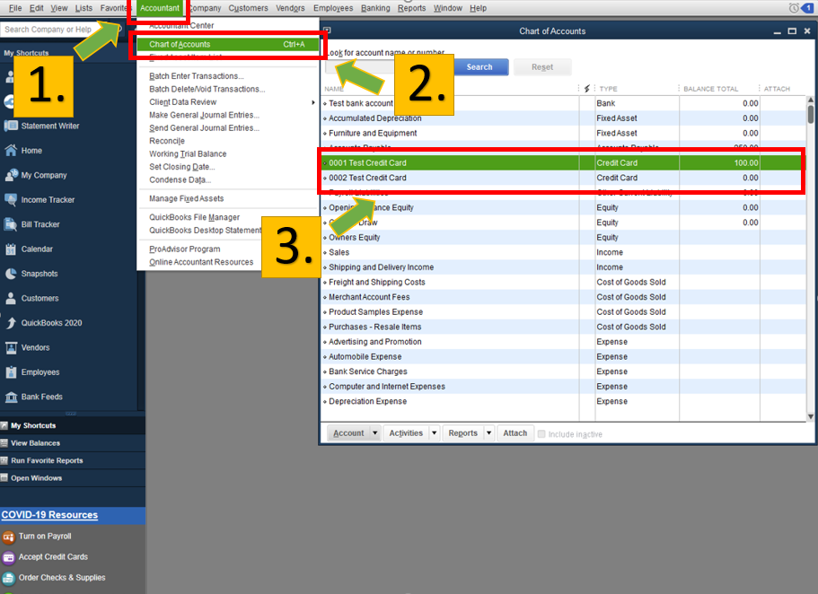Screen dimensions: 818x594
Task: Open the File menu
Action: pos(15,8)
